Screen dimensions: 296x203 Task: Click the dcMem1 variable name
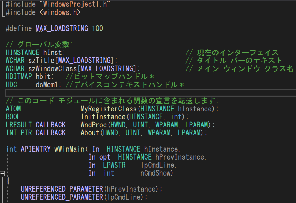click(47, 85)
